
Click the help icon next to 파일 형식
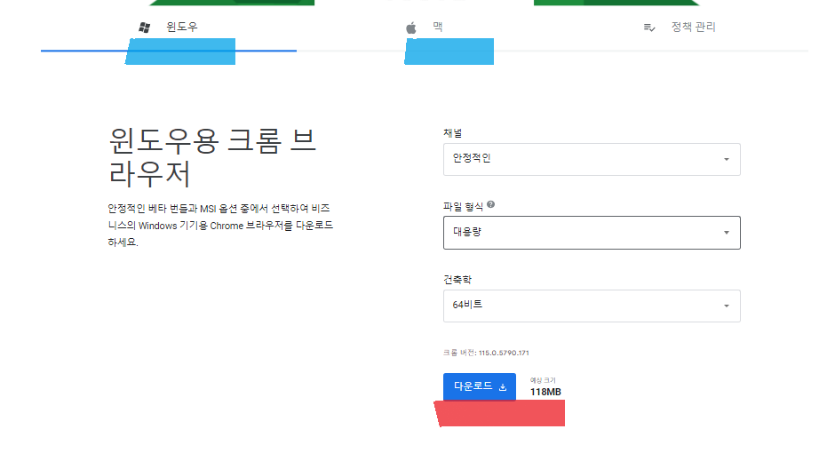click(490, 204)
